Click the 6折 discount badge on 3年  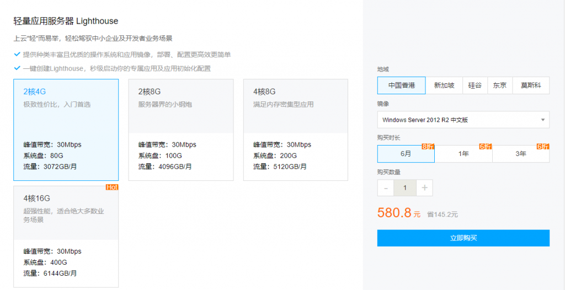click(x=543, y=147)
